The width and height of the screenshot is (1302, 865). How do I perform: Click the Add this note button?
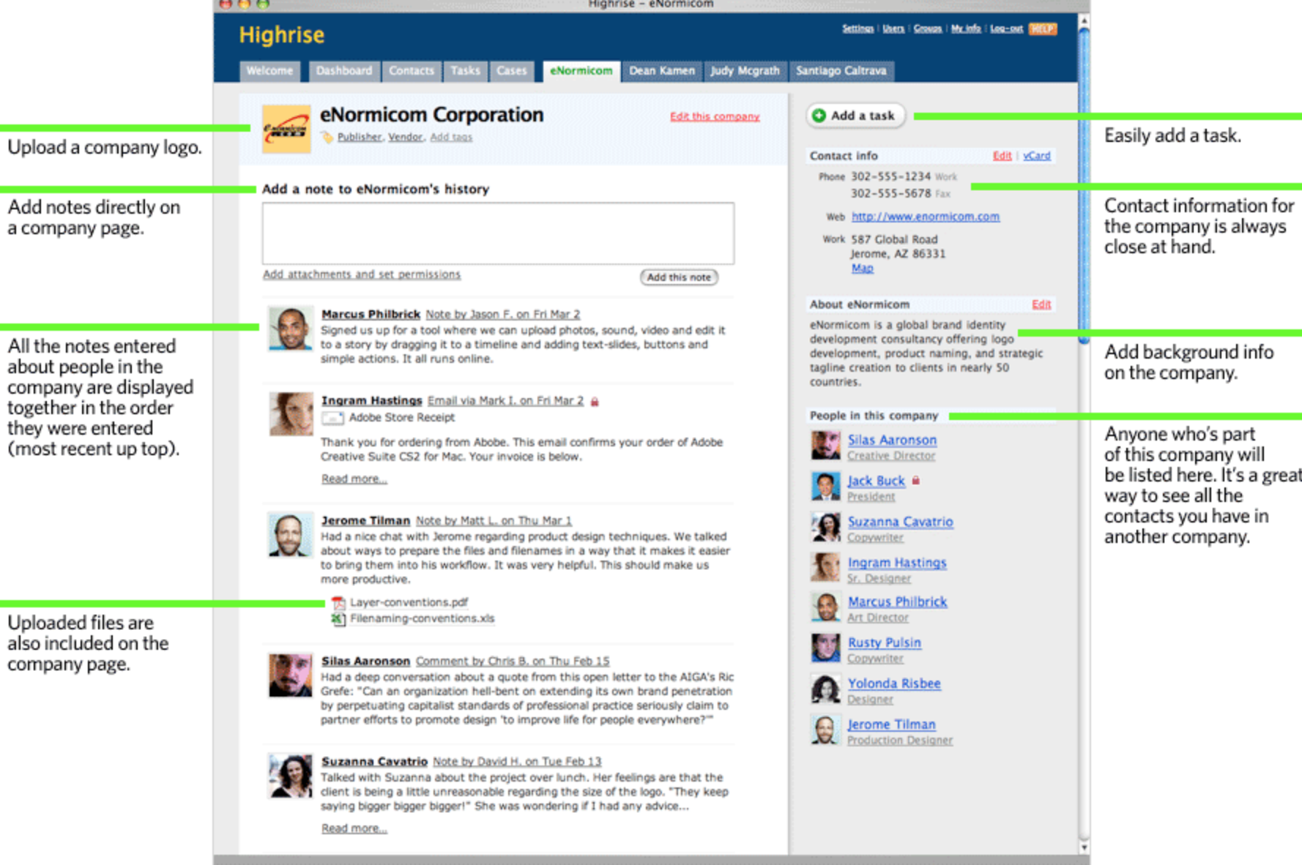coord(679,277)
